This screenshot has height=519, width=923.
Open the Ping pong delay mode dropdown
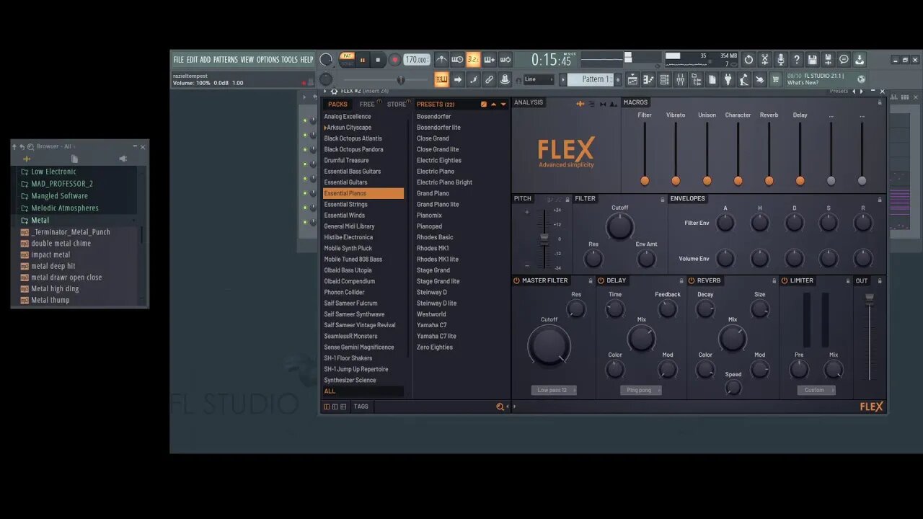(640, 390)
